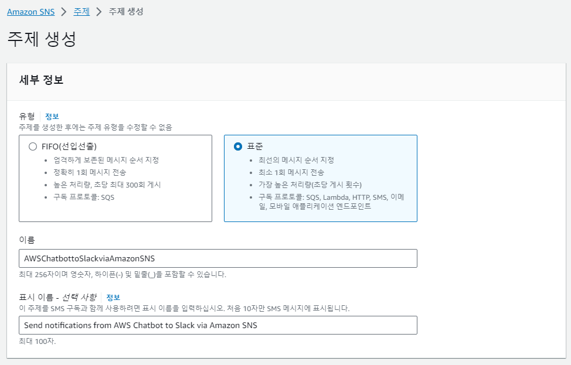This screenshot has height=365, width=571.
Task: Select the FIFO(선입선출) topic type
Action: pyautogui.click(x=33, y=146)
